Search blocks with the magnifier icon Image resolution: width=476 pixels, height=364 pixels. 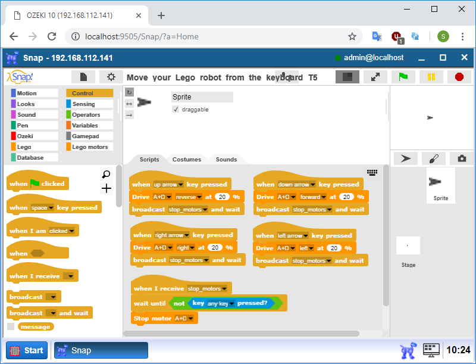coord(107,175)
